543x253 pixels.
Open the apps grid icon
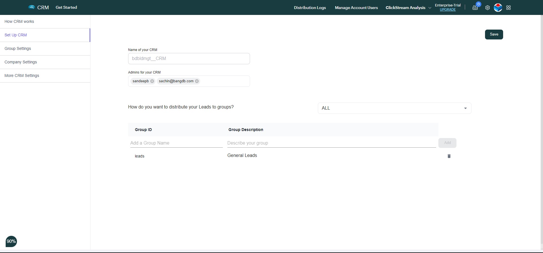point(508,8)
